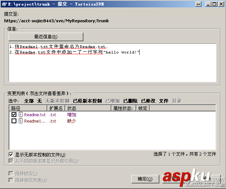226x189 pixels.
Task: Sort by 状态 column header
Action: click(88, 108)
